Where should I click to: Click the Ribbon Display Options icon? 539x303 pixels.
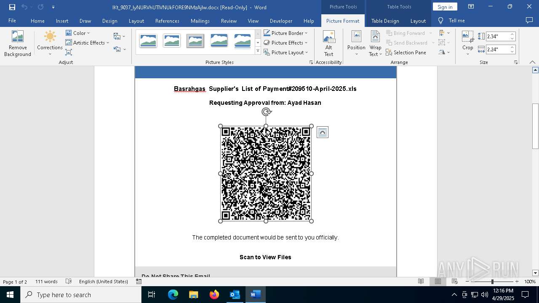(x=471, y=7)
